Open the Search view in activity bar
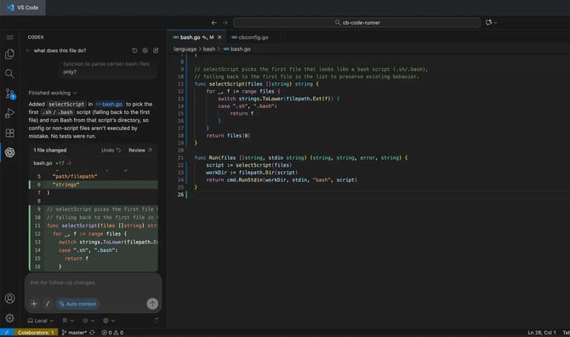Viewport: 570px width, 337px height. tap(10, 74)
